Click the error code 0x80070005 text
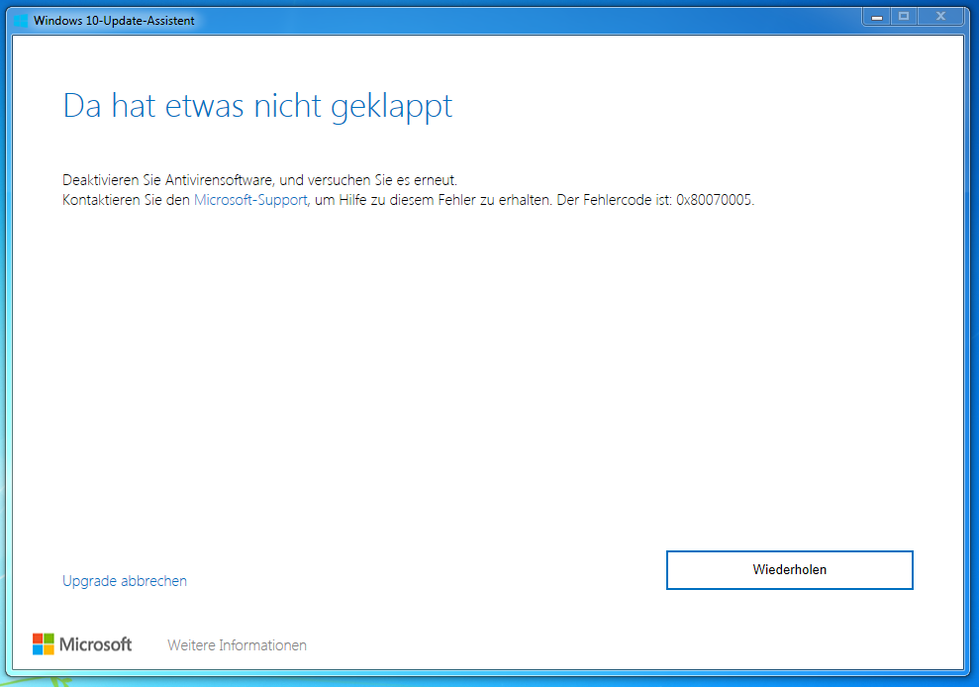The width and height of the screenshot is (979, 687). (714, 200)
